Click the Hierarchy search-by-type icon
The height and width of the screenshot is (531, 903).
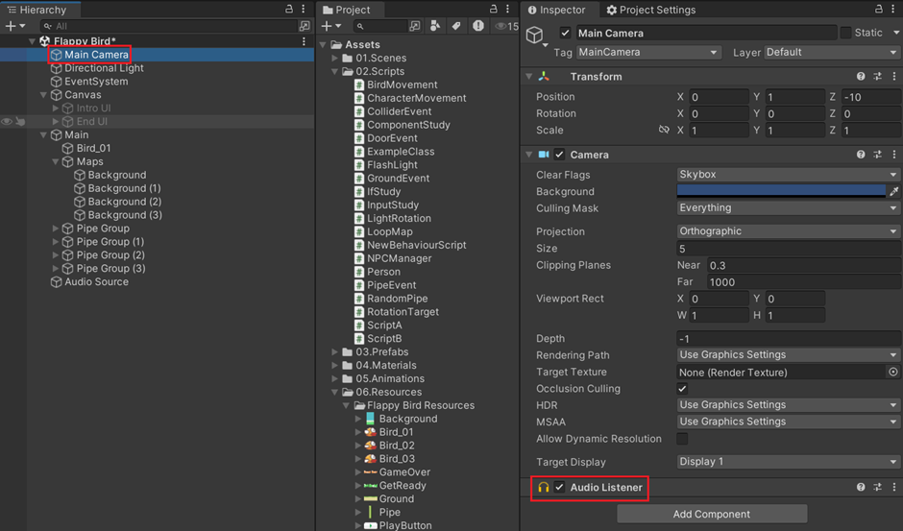click(x=305, y=26)
